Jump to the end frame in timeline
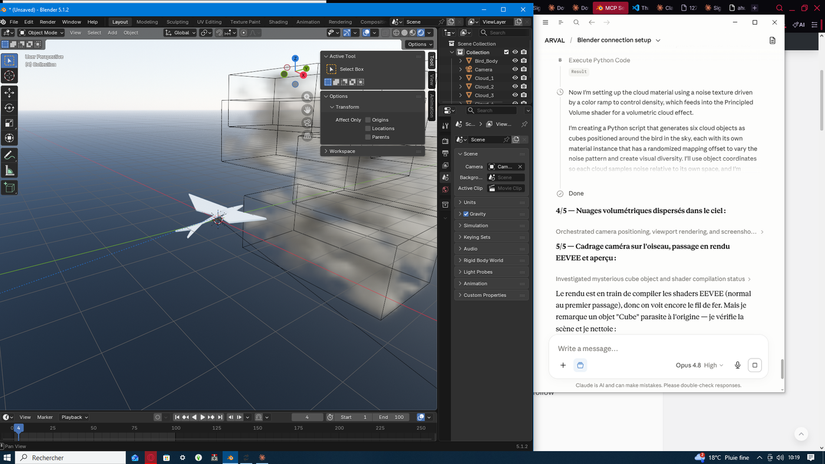This screenshot has height=464, width=825. 220,417
